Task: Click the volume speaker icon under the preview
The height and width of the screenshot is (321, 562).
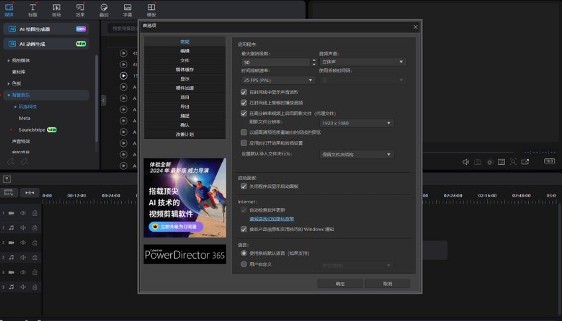Action: 465,161
